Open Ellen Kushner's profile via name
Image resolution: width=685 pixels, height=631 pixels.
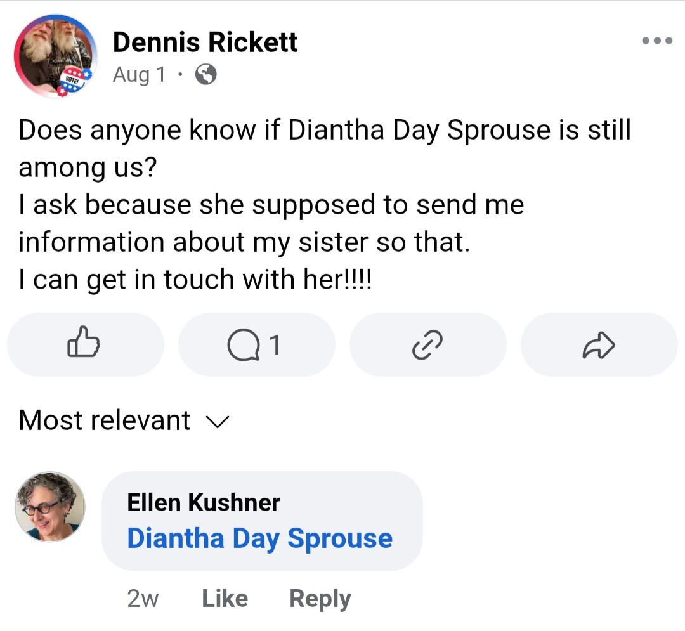204,503
